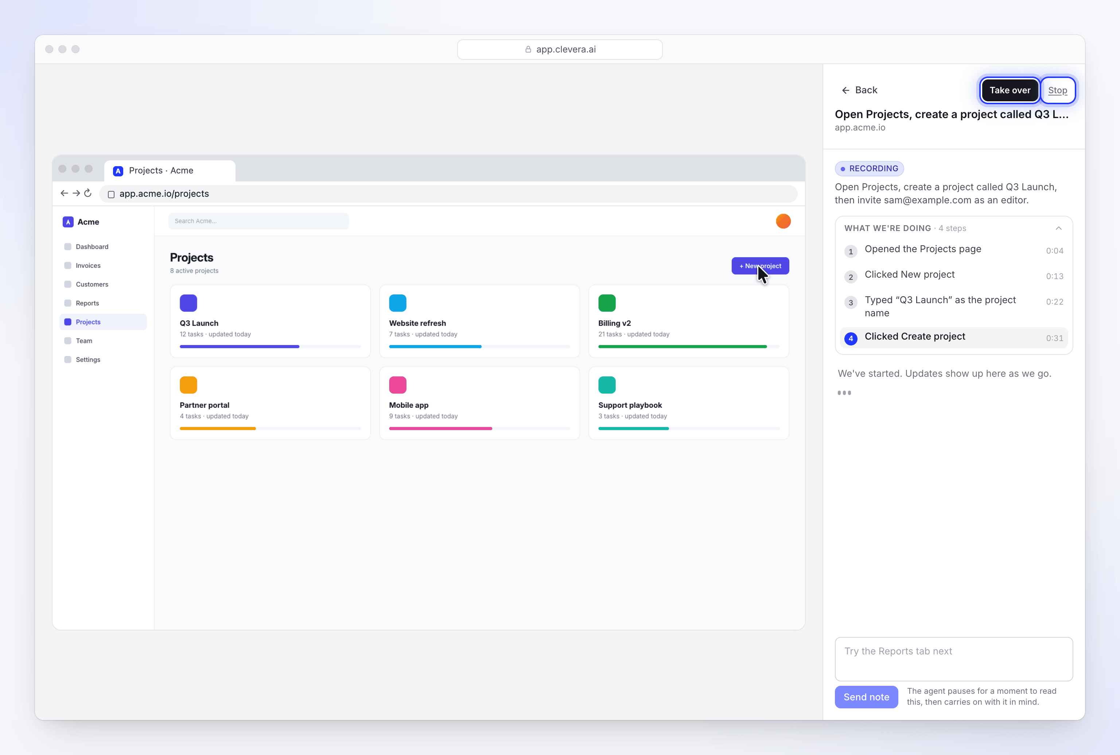Click the Billing v2 progress bar
Viewport: 1120px width, 755px height.
coord(688,346)
